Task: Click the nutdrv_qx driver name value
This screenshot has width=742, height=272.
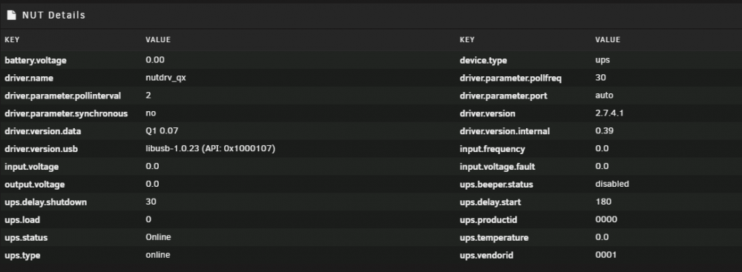Action: 165,78
